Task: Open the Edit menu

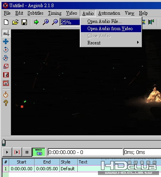Action: [x=19, y=13]
